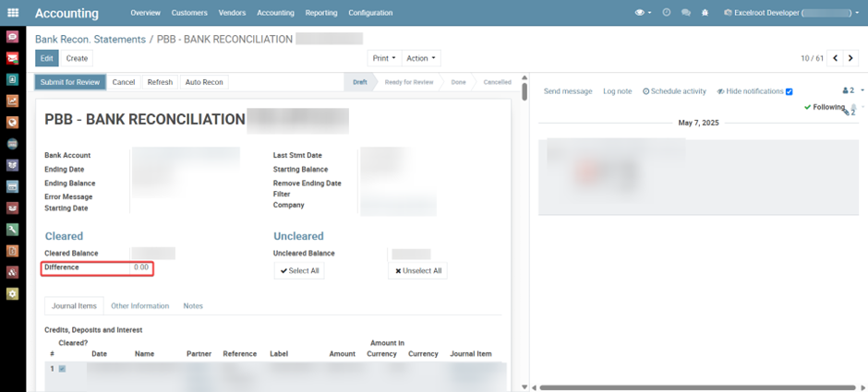Image resolution: width=868 pixels, height=392 pixels.
Task: Switch to the Other Information tab
Action: [140, 305]
